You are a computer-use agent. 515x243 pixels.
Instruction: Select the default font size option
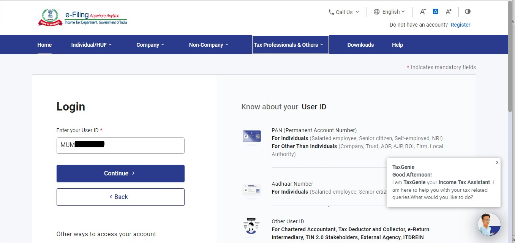pos(436,11)
